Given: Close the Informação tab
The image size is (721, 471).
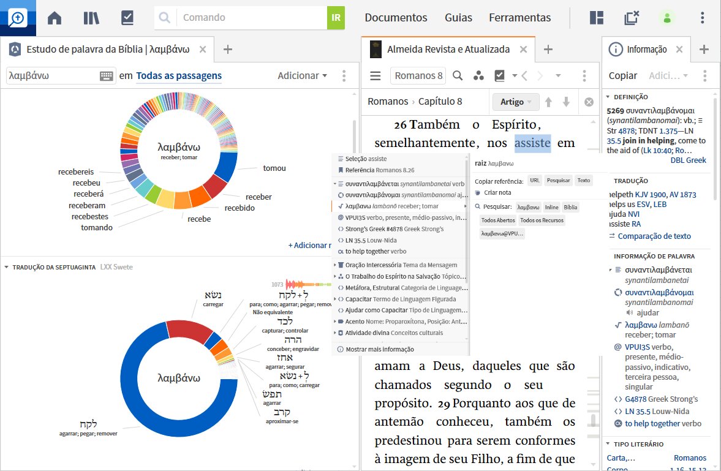Looking at the screenshot, I should pyautogui.click(x=679, y=49).
